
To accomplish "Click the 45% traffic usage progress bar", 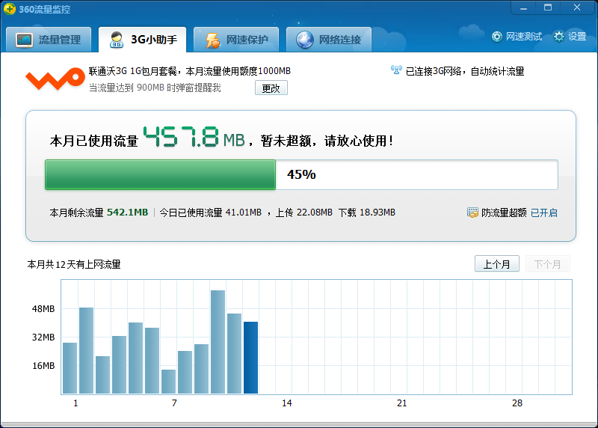I will click(x=301, y=174).
